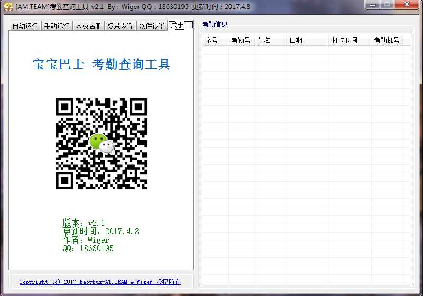The height and width of the screenshot is (296, 423).
Task: Click the 宝宝巴士-考勤查询工具 title text
Action: pos(101,64)
